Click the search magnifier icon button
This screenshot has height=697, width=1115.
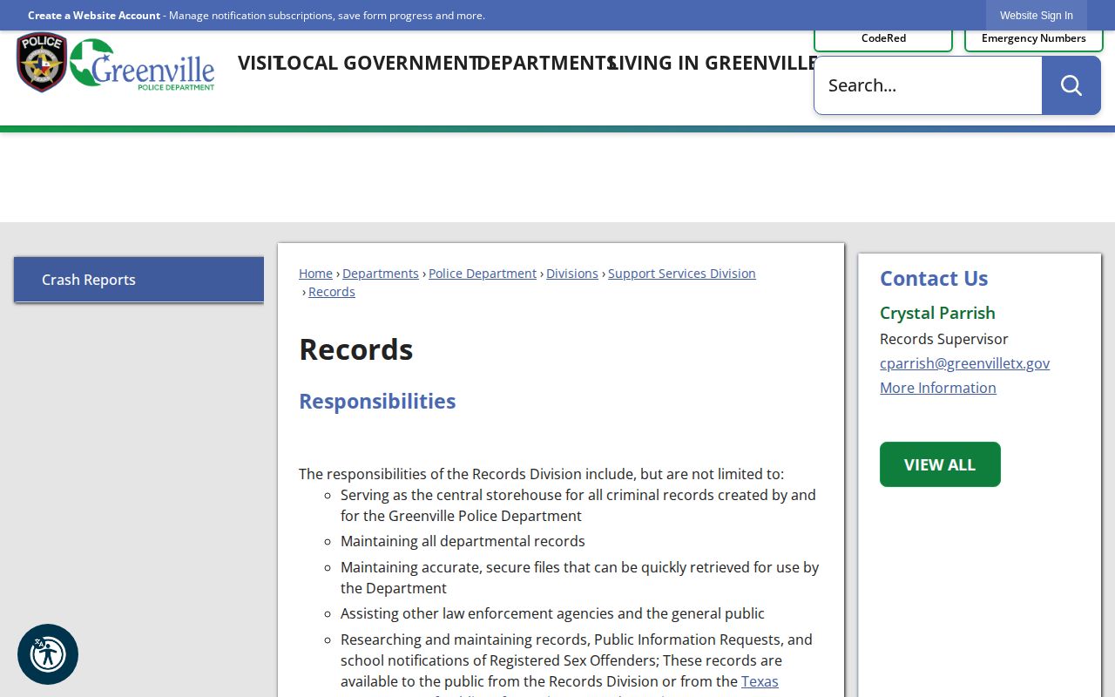point(1071,85)
